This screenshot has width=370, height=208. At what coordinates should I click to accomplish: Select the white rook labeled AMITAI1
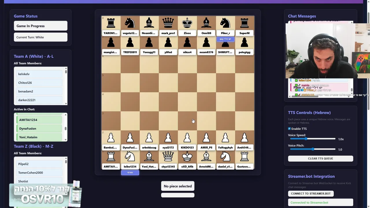(x=111, y=157)
